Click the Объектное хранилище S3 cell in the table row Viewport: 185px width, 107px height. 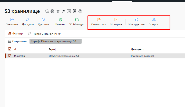click(64, 56)
